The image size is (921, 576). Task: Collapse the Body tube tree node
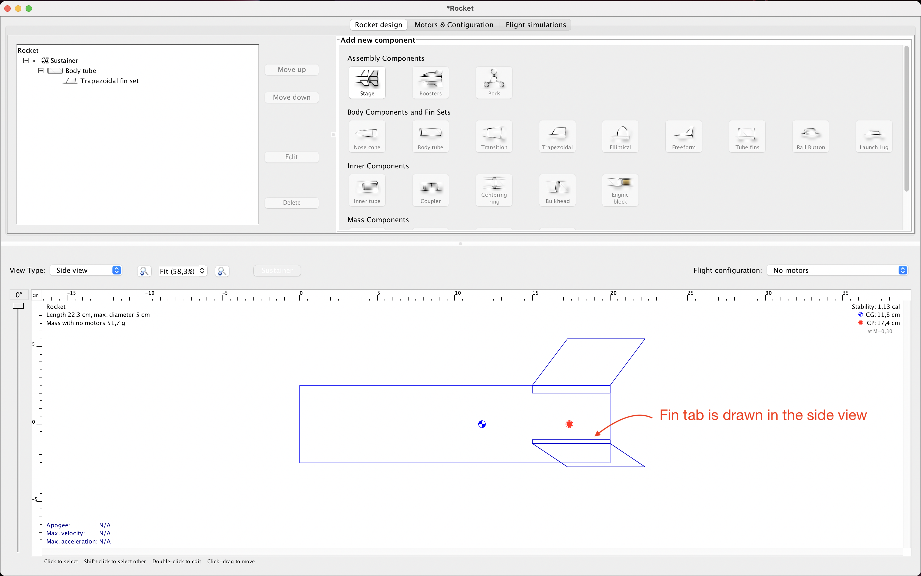41,71
